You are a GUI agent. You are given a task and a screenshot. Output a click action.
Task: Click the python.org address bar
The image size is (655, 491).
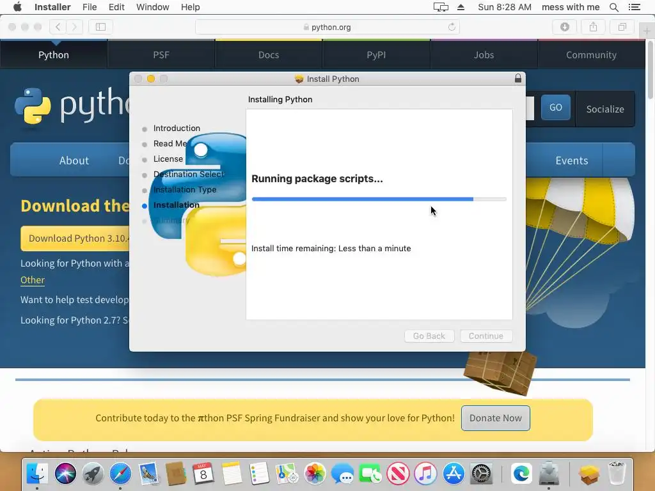(327, 27)
